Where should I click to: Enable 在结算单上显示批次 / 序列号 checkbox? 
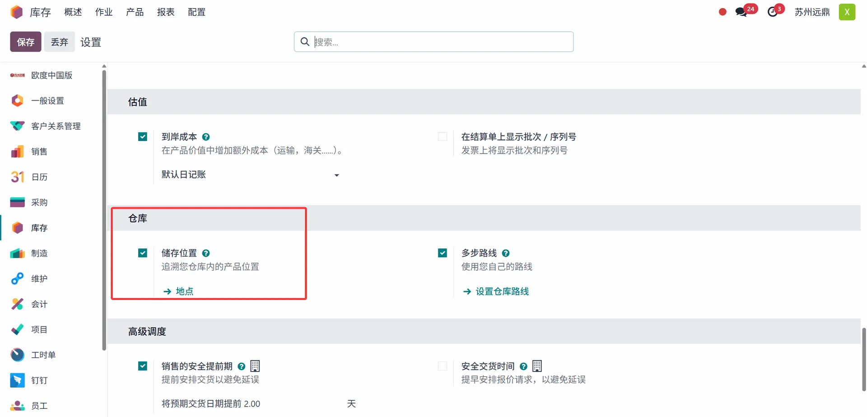tap(443, 137)
